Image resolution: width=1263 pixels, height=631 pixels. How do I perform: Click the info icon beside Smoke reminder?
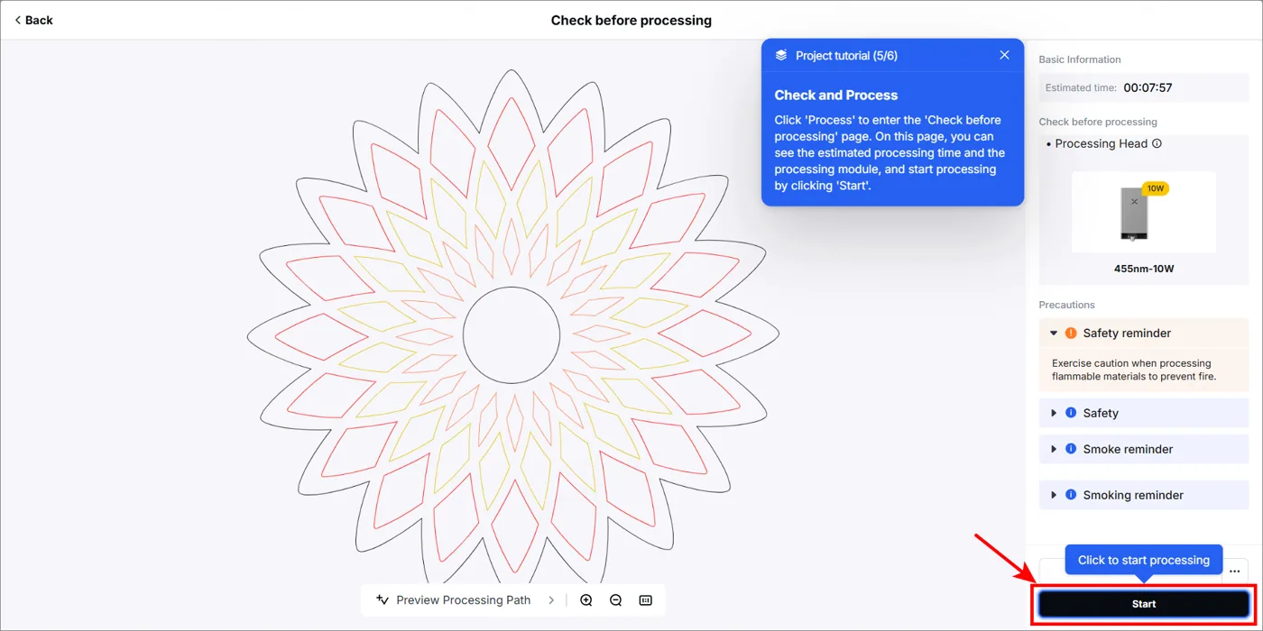[1071, 449]
